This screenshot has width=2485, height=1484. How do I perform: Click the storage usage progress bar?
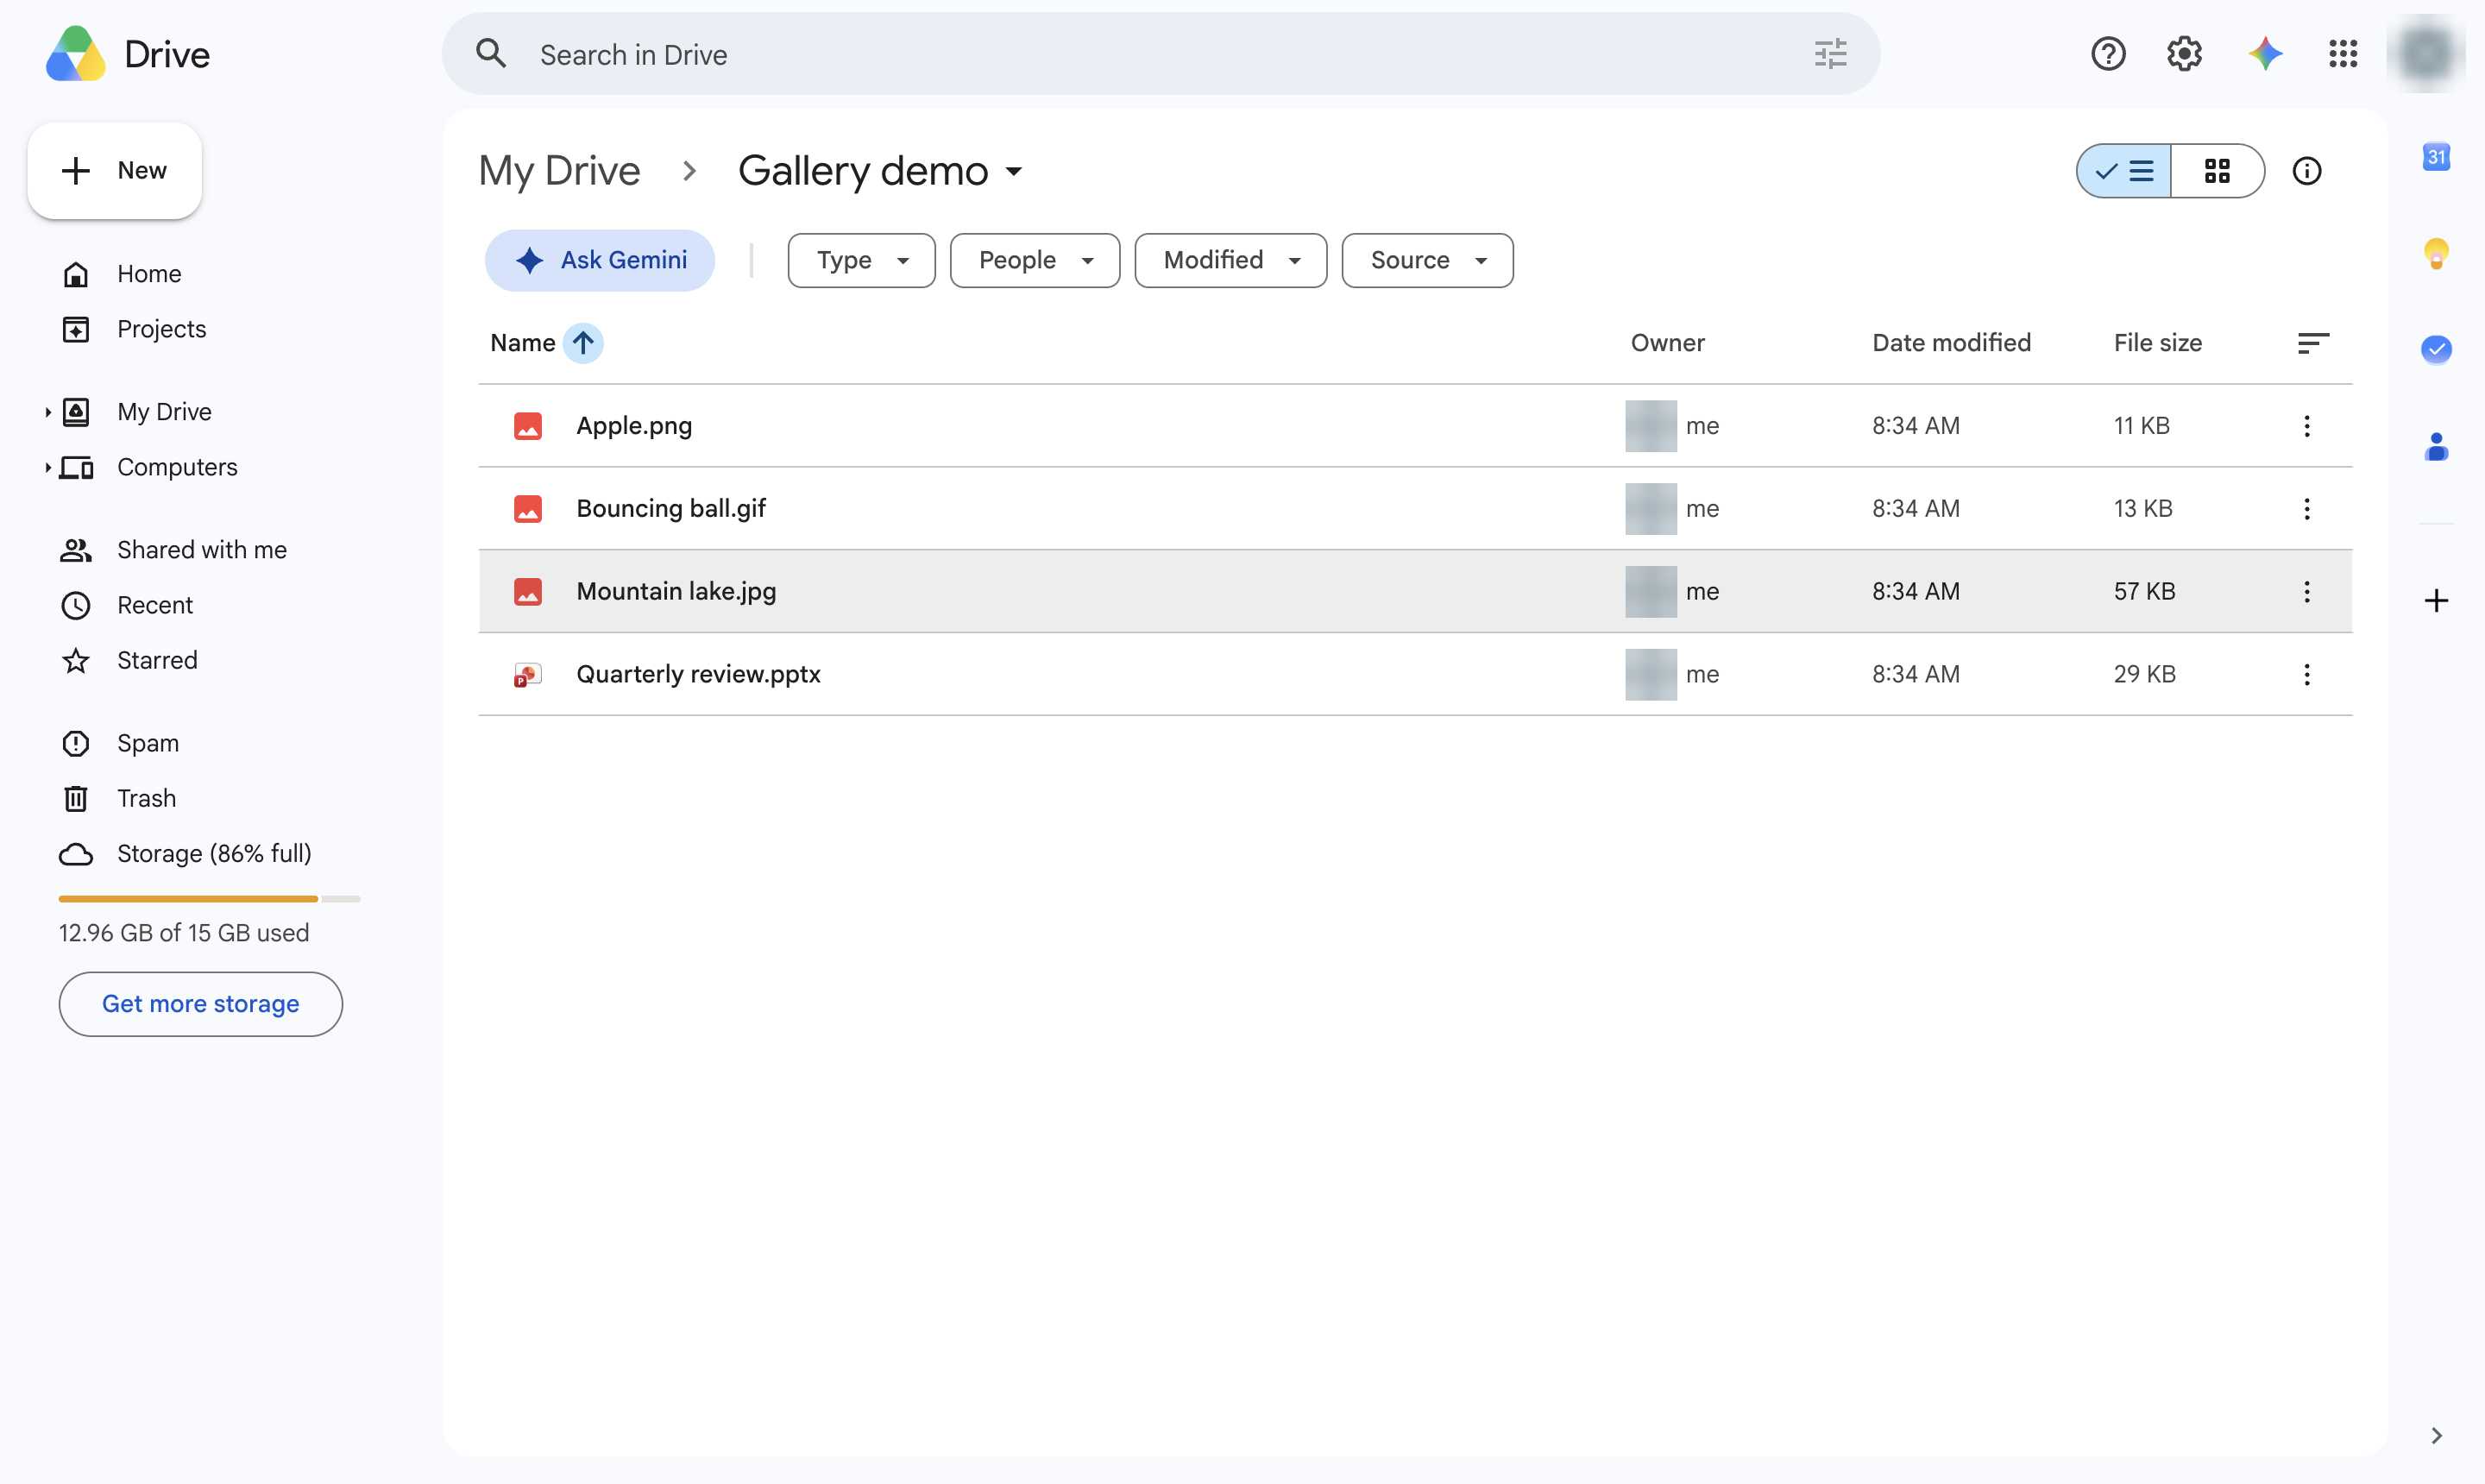pos(209,899)
